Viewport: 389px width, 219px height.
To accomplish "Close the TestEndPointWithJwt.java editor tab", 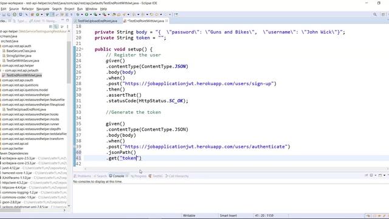I will [x=167, y=21].
